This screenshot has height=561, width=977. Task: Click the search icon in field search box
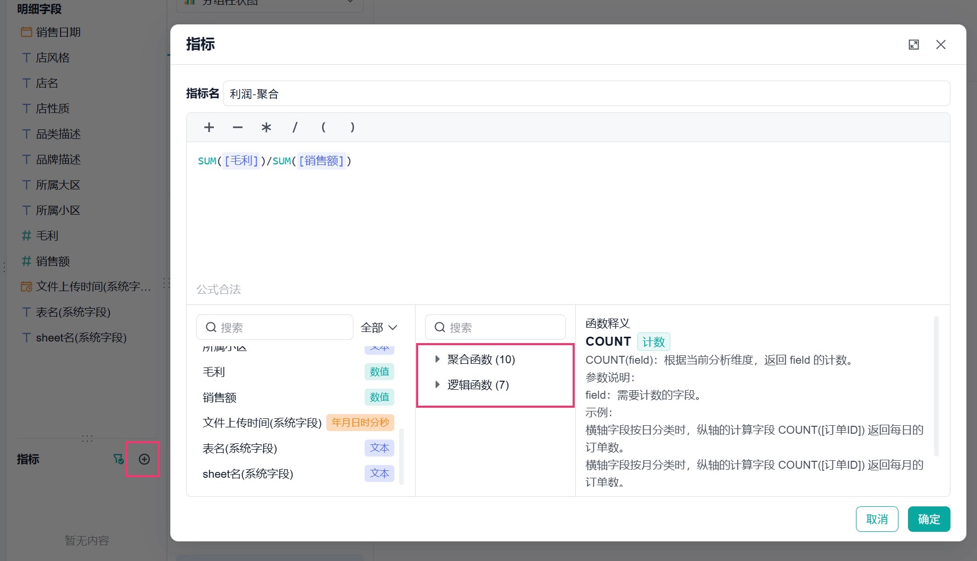[211, 327]
